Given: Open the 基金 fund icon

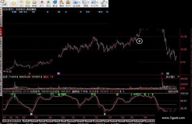Looking at the screenshot, I should pyautogui.click(x=55, y=2).
